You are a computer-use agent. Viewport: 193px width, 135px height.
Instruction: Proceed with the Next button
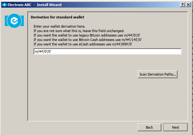click(176, 127)
